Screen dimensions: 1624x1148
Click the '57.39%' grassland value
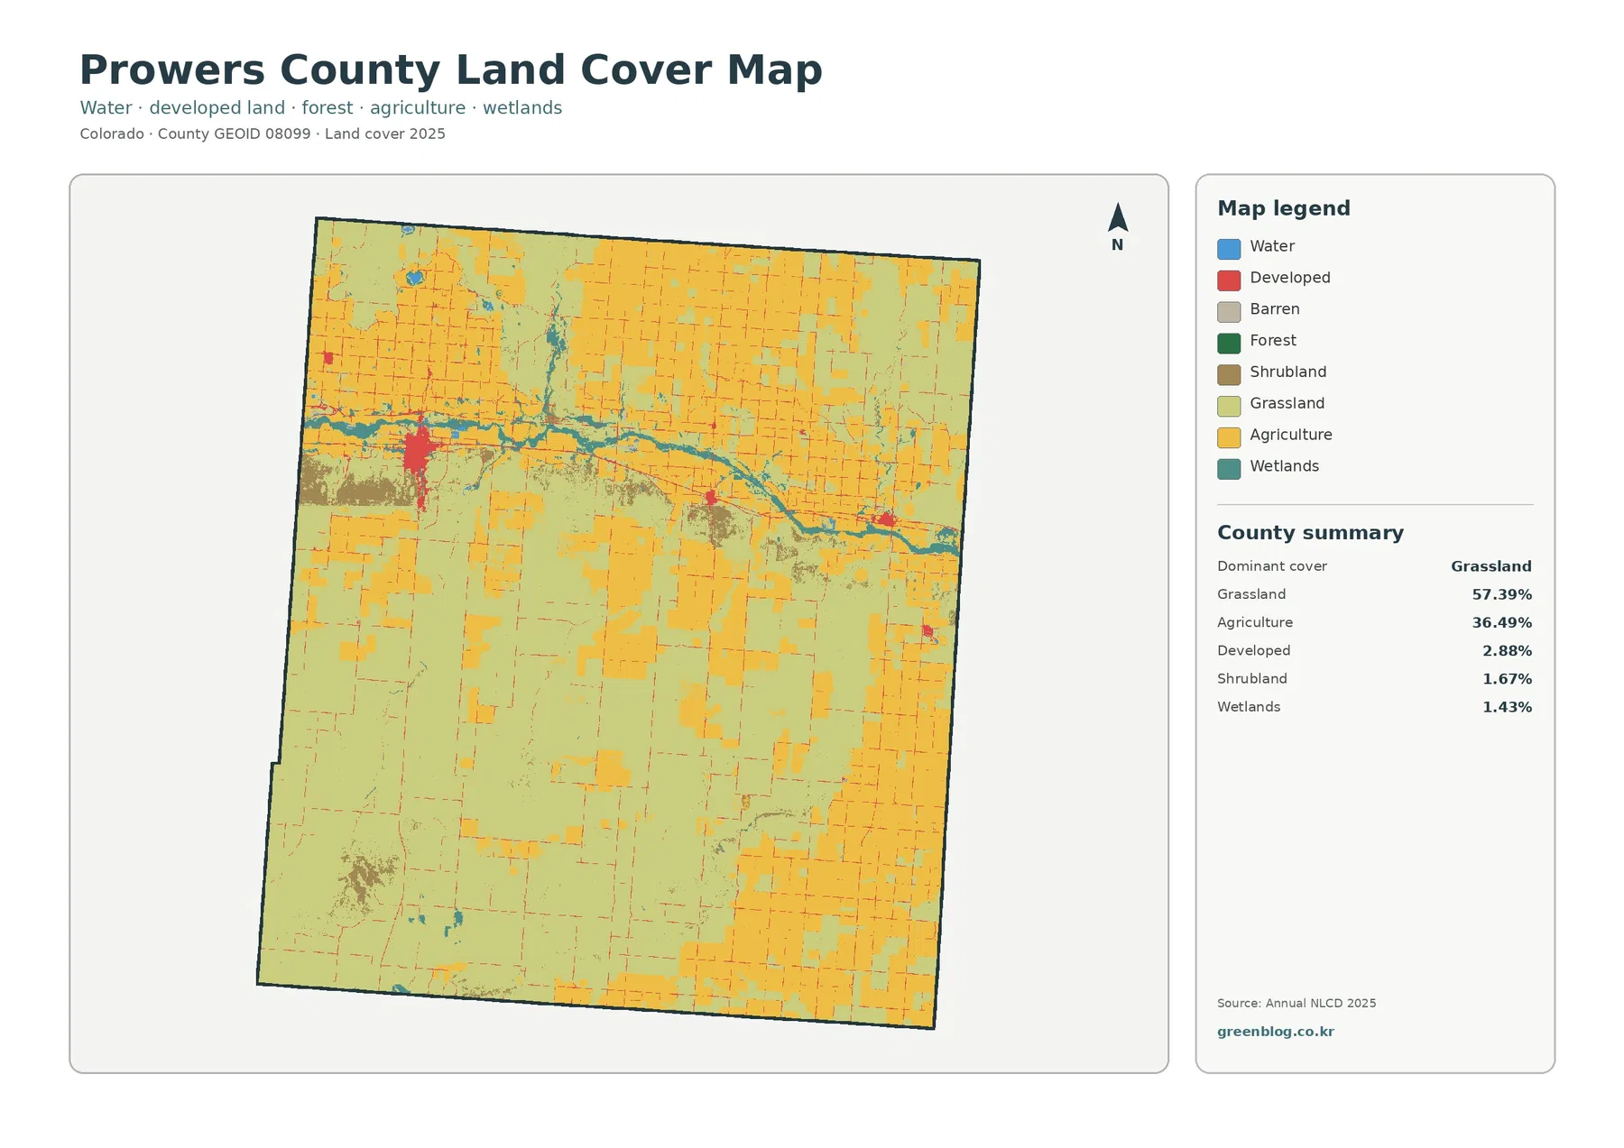(1502, 594)
